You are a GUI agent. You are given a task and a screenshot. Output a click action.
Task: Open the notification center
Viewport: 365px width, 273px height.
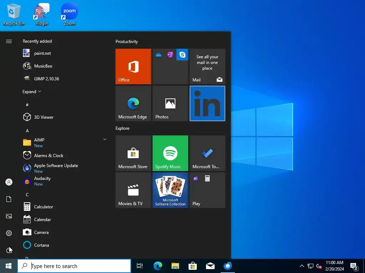(354, 266)
